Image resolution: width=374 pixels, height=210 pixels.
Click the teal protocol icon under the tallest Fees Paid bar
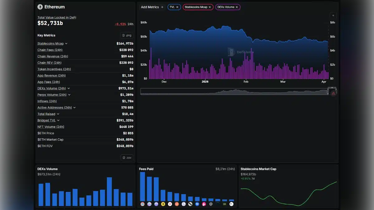coord(142,204)
